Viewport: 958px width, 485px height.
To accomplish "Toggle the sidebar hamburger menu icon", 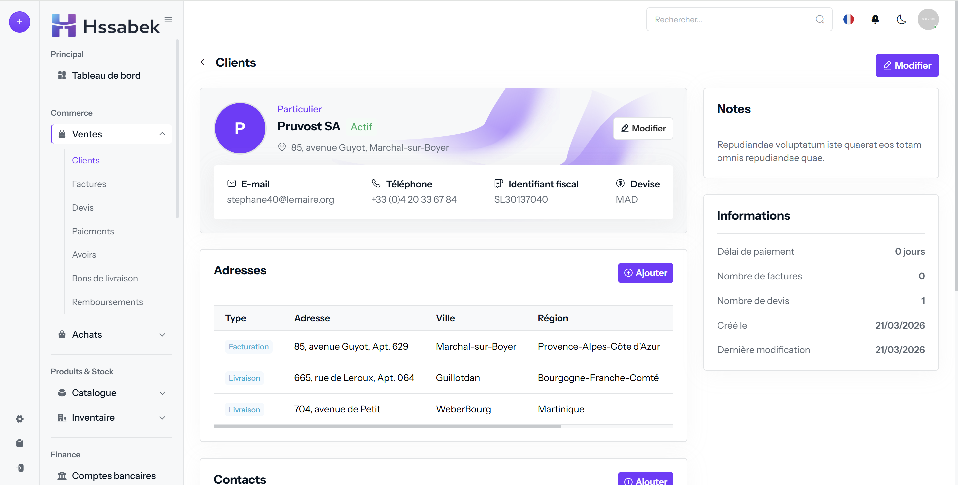I will 168,19.
